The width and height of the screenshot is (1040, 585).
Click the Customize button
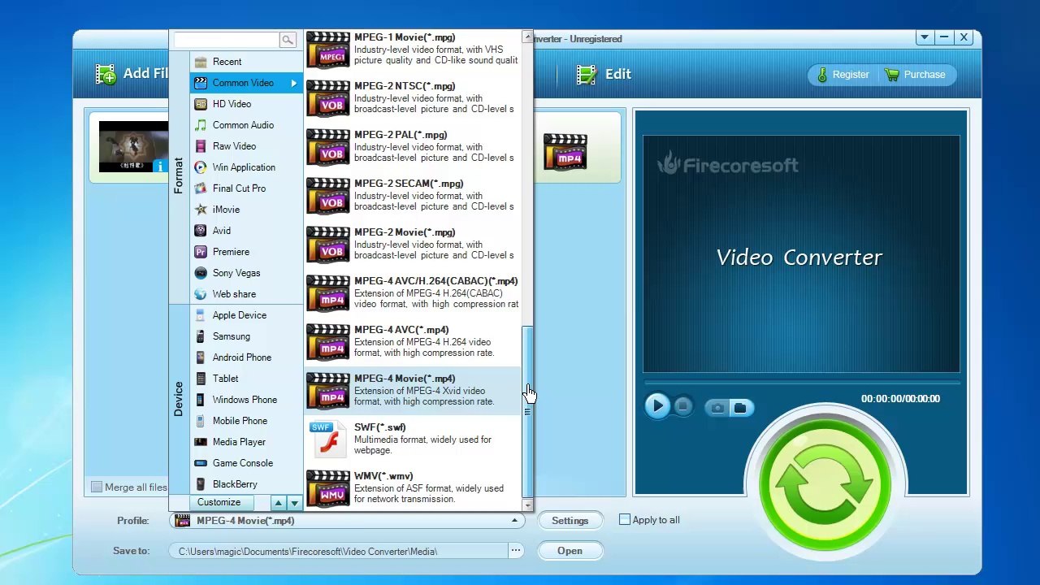click(x=219, y=503)
